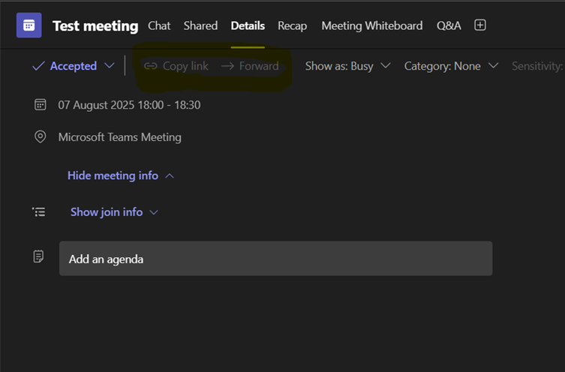Click the purple calendar meeting icon
565x372 pixels.
coord(29,25)
